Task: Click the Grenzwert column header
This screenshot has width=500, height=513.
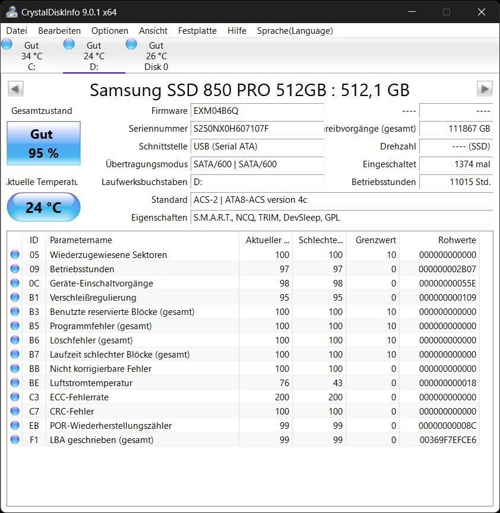Action: pyautogui.click(x=372, y=240)
